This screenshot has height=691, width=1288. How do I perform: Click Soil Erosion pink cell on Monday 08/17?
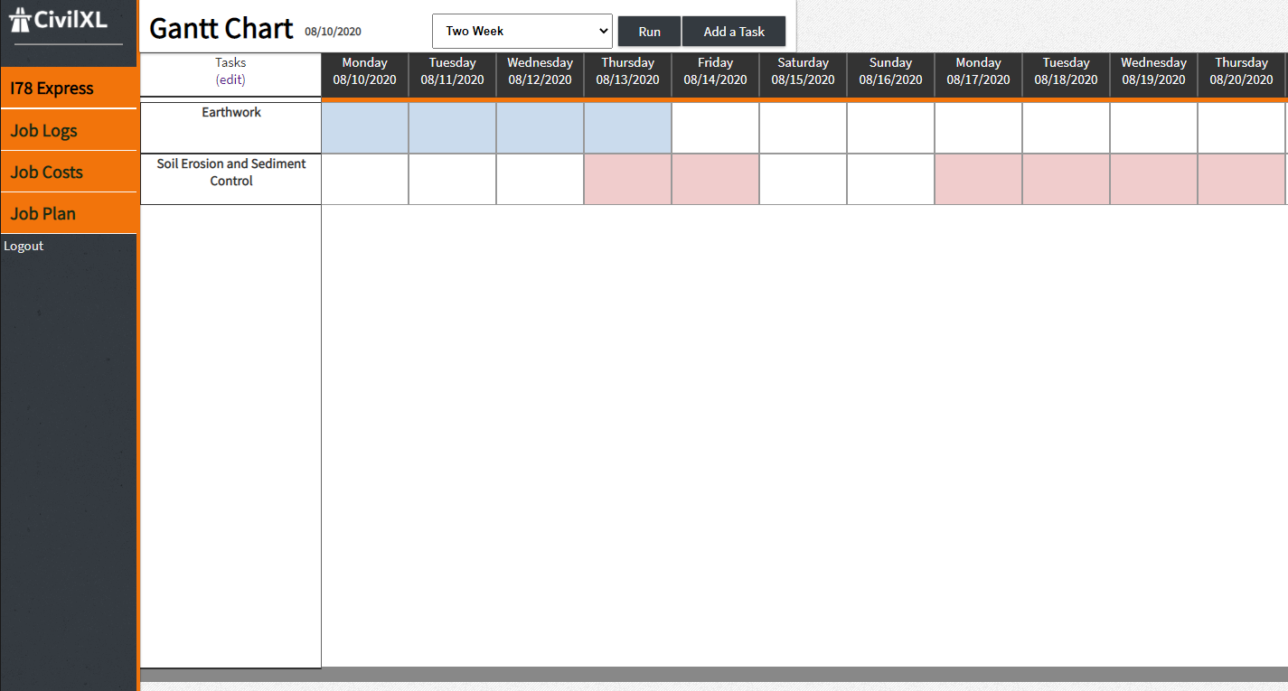pos(978,179)
